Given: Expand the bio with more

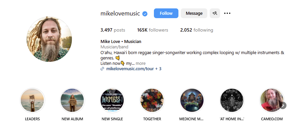Looking at the screenshot, I should tap(140, 63).
